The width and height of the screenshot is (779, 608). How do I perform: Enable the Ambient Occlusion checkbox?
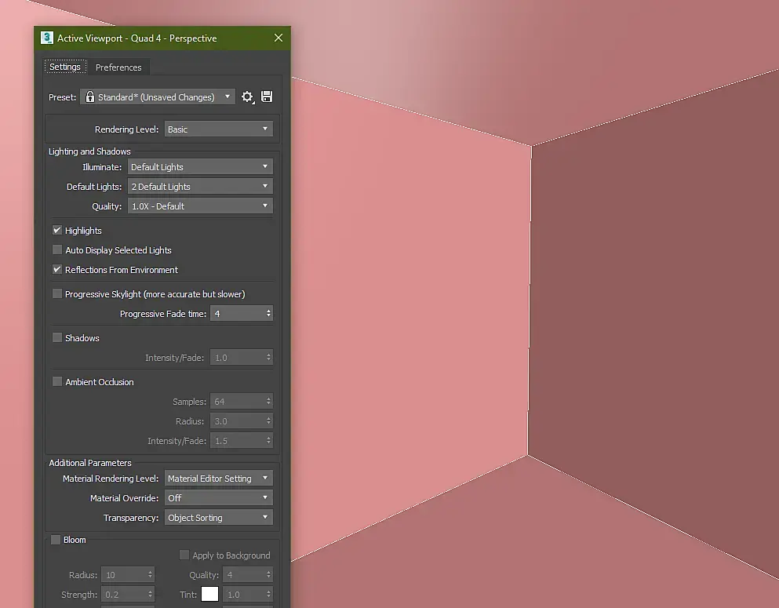[x=57, y=381]
